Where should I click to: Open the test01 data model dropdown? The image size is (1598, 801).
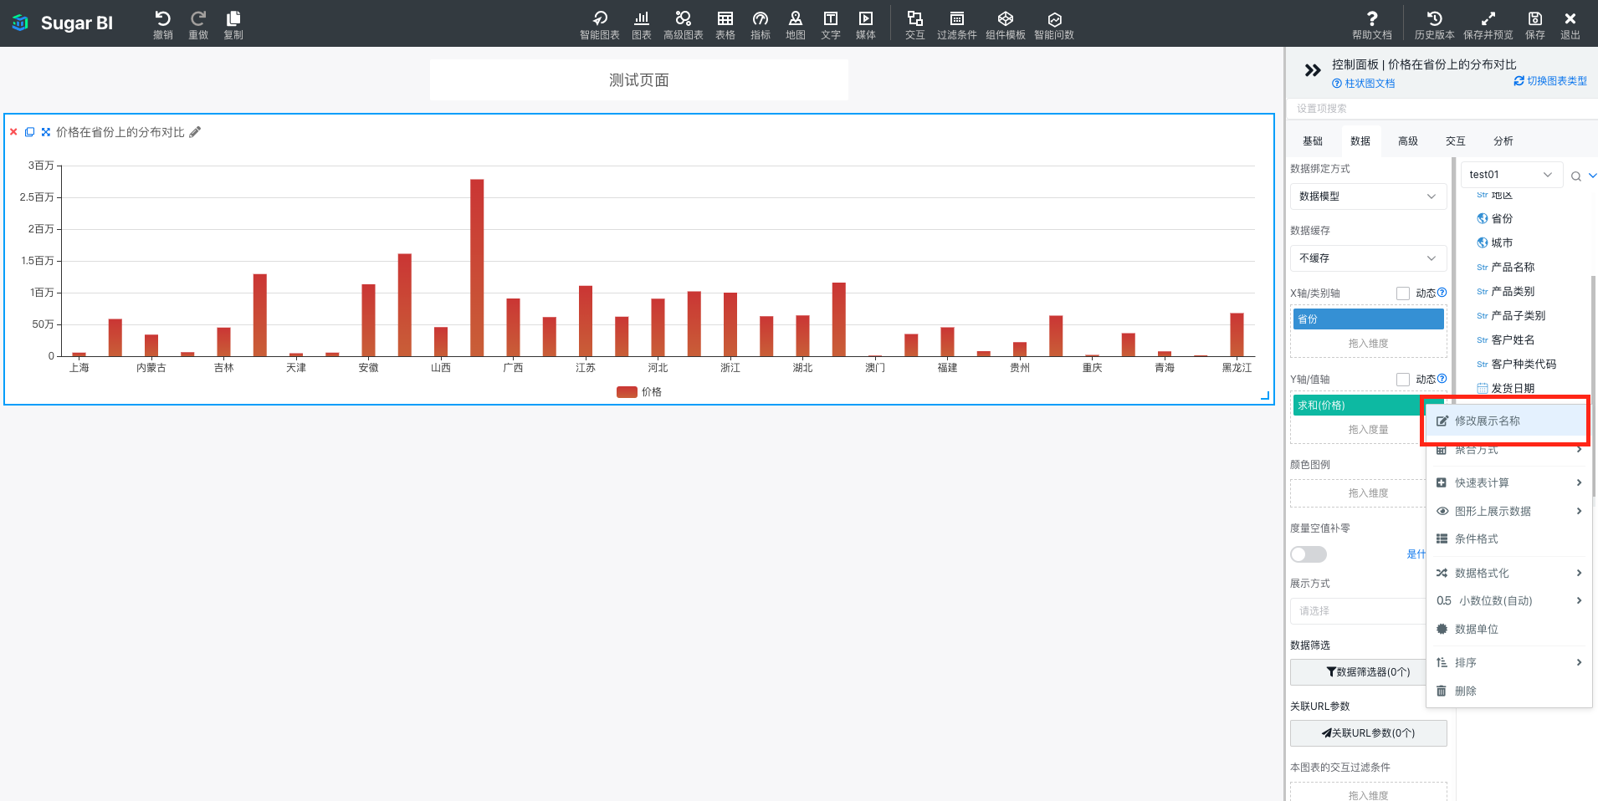(x=1511, y=175)
